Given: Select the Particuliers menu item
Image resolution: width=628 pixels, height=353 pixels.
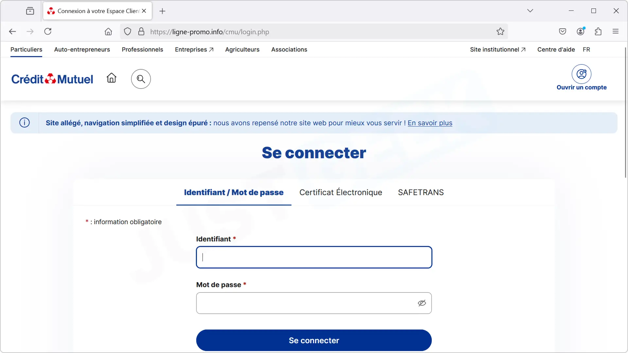Looking at the screenshot, I should tap(26, 50).
